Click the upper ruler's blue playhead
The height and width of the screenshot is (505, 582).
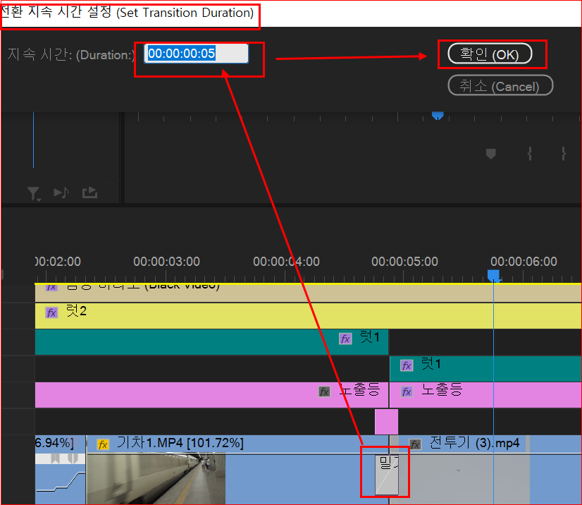point(438,116)
